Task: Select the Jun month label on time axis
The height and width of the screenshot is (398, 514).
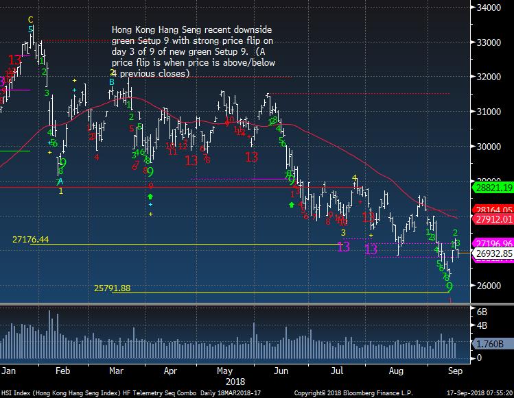Action: [x=281, y=371]
